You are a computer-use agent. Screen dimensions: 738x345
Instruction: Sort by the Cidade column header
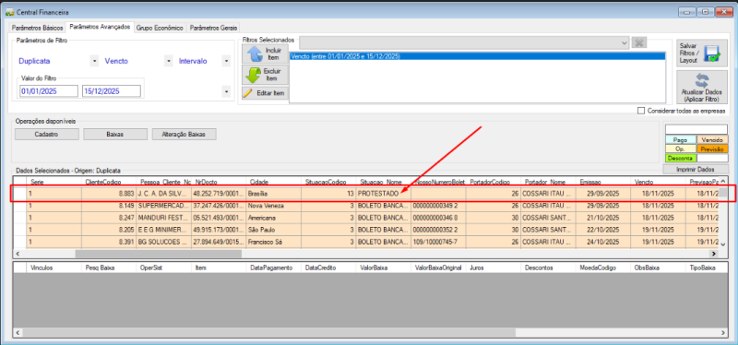tap(274, 182)
